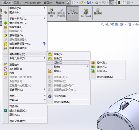This screenshot has height=130, width=139.
Task: Select 皮带/链(B) menu entry
Action: tap(68, 96)
